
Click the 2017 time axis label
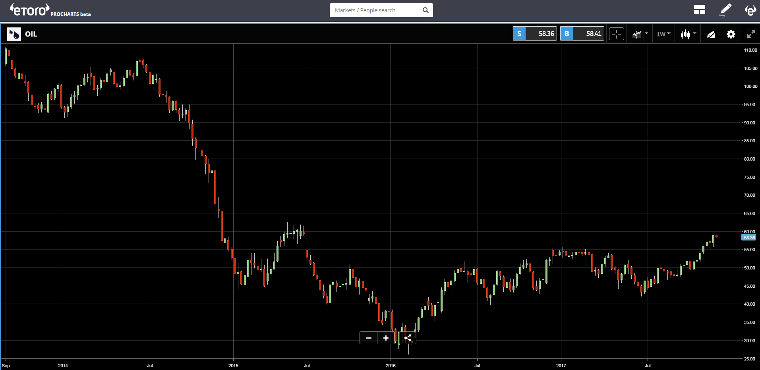coord(561,366)
